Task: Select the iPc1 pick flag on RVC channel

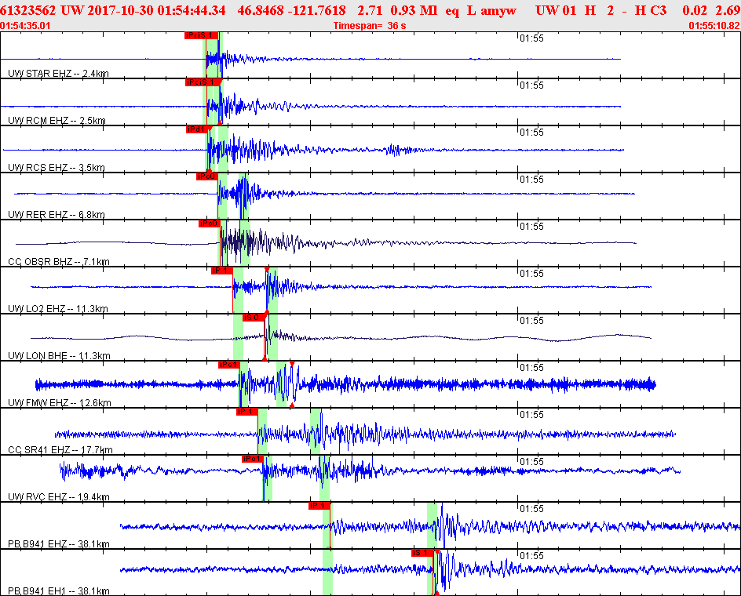Action: [x=252, y=459]
